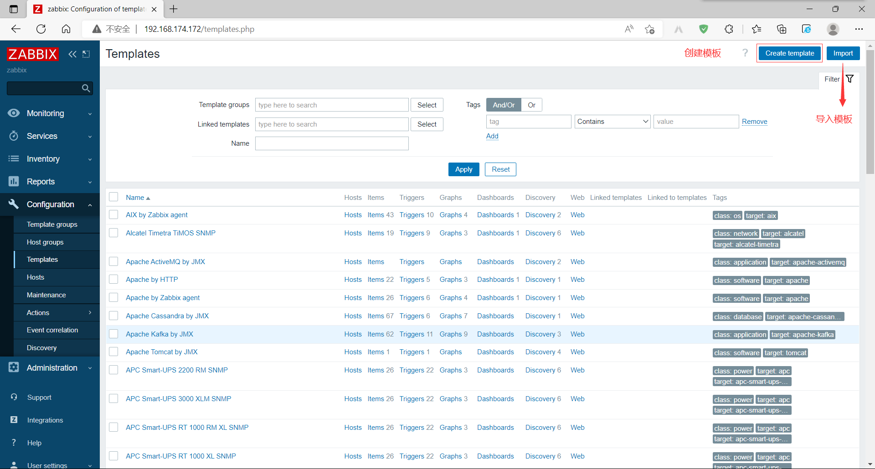Click the Import button

[843, 53]
